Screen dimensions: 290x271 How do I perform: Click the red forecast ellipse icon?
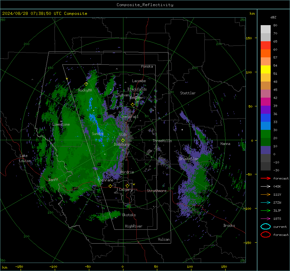(266, 235)
